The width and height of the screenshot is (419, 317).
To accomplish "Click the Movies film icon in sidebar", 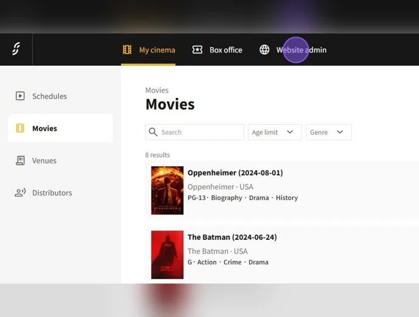I will (20, 128).
